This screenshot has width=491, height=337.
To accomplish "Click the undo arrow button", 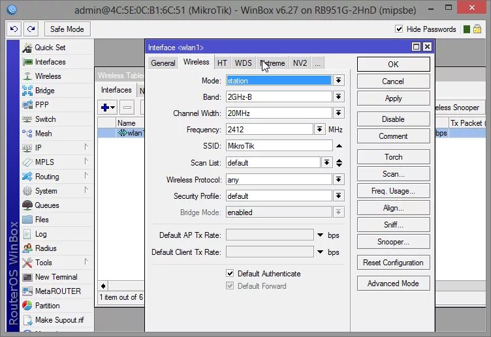I will pyautogui.click(x=14, y=29).
